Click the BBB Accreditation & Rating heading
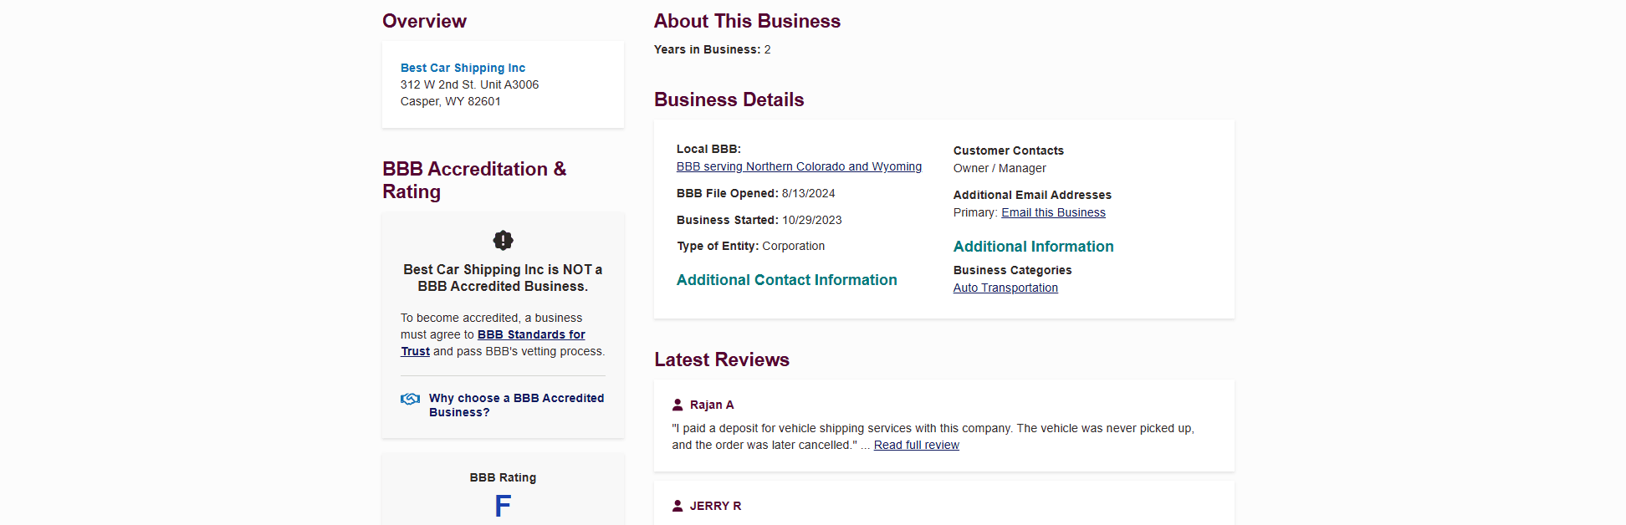Image resolution: width=1626 pixels, height=525 pixels. 474,180
